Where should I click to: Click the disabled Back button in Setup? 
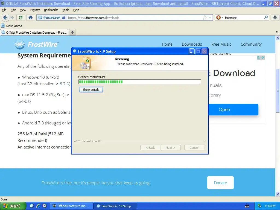(150, 148)
